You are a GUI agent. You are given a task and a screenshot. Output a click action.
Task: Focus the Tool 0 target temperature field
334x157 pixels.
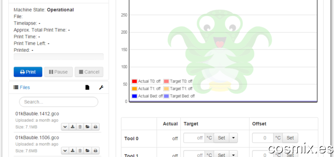[194, 138]
